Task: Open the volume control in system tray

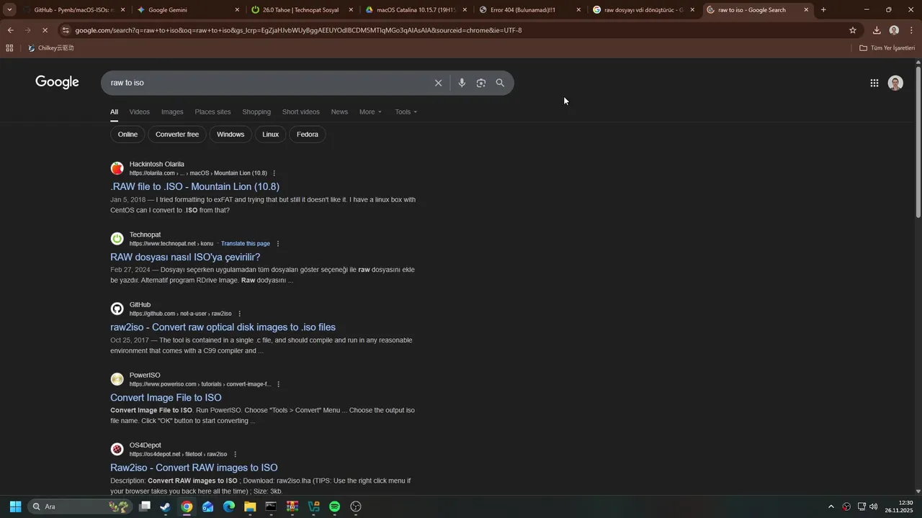Action: 874,506
